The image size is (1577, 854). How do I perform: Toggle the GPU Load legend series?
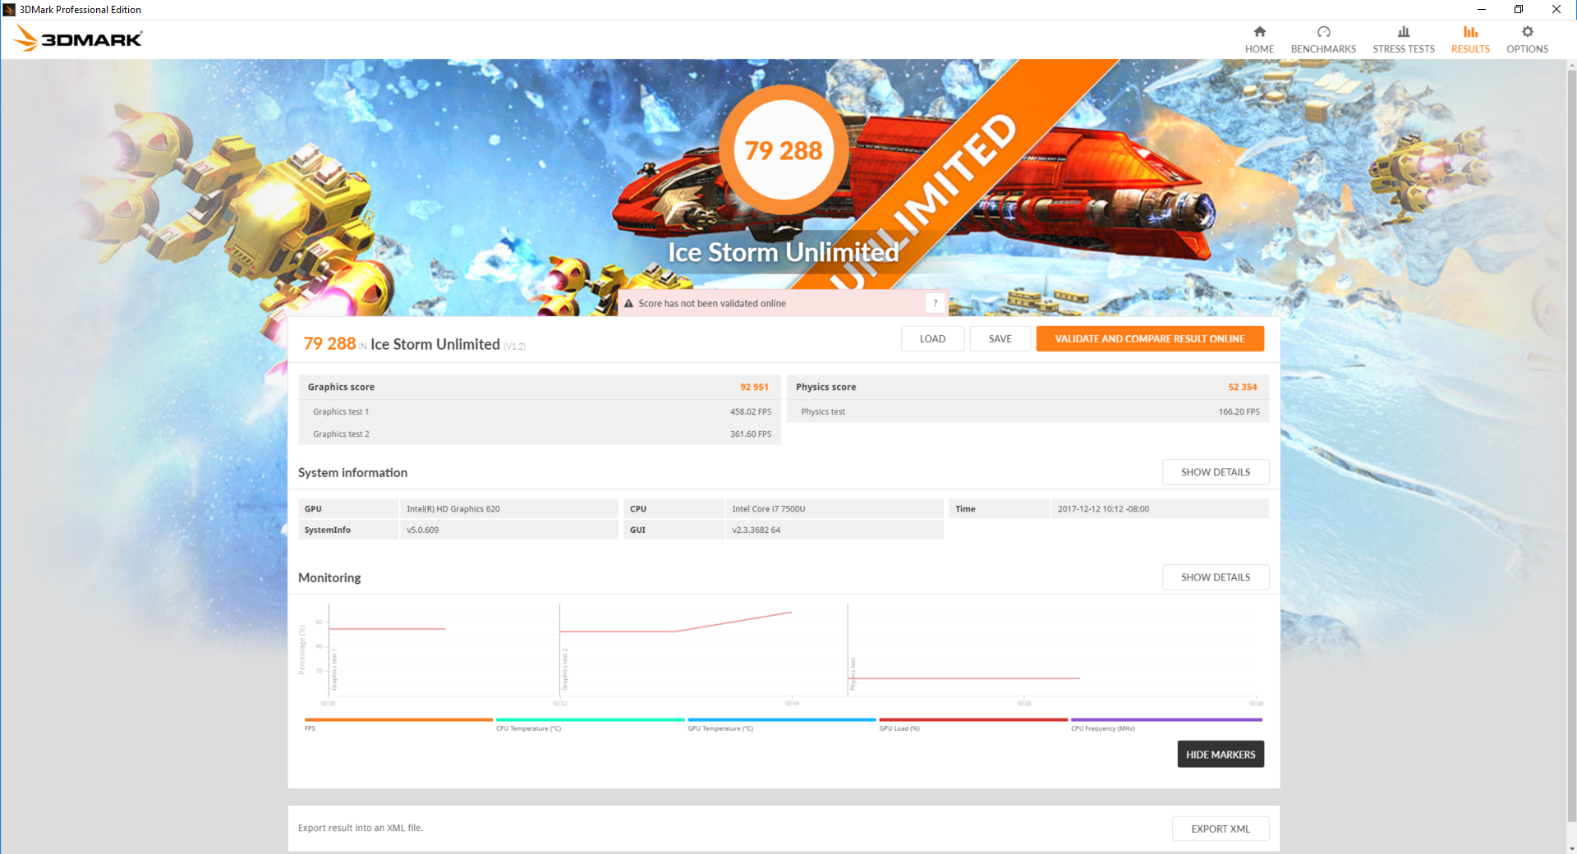[x=973, y=724]
